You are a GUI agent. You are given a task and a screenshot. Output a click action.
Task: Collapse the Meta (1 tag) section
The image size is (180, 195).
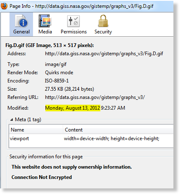[x=12, y=120]
